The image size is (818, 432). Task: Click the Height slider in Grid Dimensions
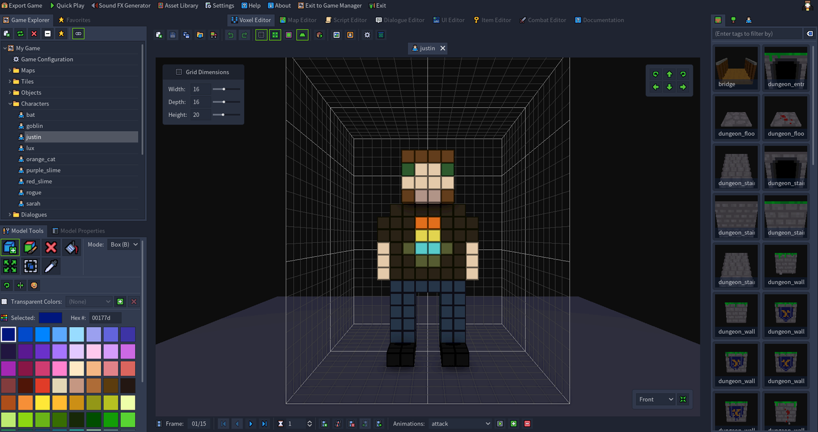click(x=226, y=115)
